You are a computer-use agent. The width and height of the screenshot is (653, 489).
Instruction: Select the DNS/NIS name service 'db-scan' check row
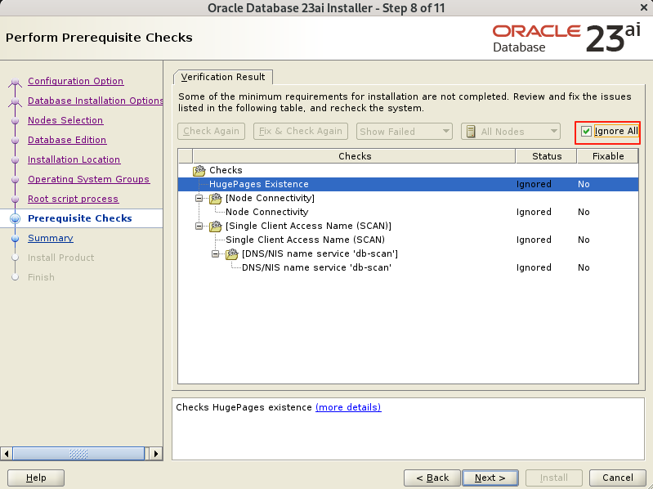tap(408, 268)
